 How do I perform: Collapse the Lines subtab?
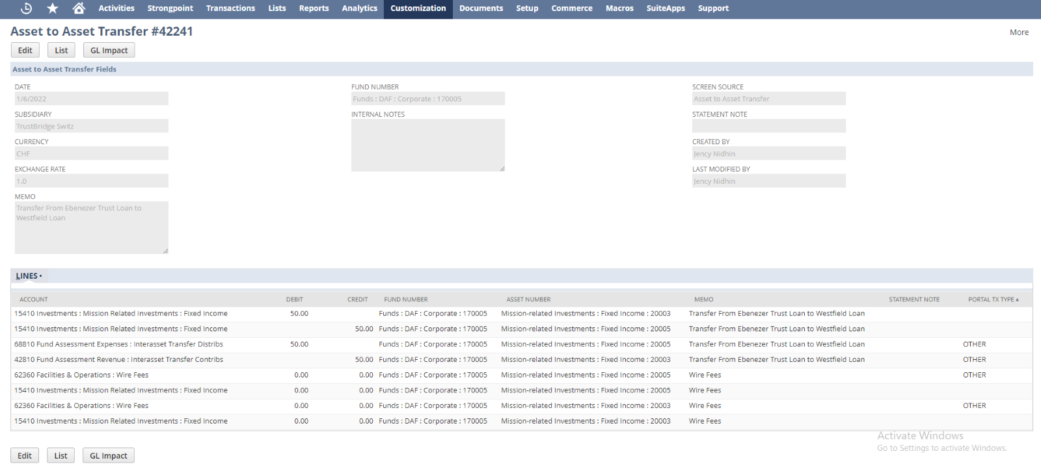click(x=29, y=276)
